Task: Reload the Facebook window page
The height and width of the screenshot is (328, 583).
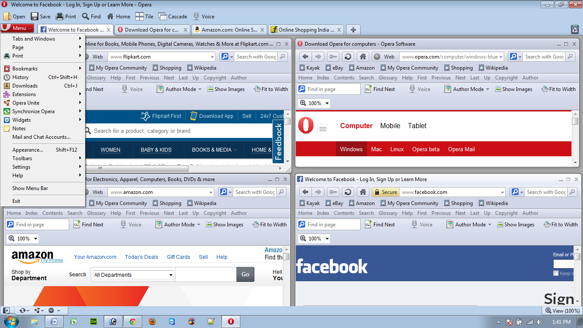Action: [348, 192]
